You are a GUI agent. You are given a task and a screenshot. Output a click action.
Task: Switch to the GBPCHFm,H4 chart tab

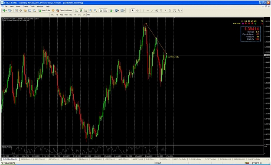(26, 159)
